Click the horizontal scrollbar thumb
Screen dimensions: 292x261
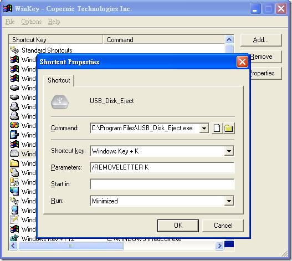click(x=71, y=245)
